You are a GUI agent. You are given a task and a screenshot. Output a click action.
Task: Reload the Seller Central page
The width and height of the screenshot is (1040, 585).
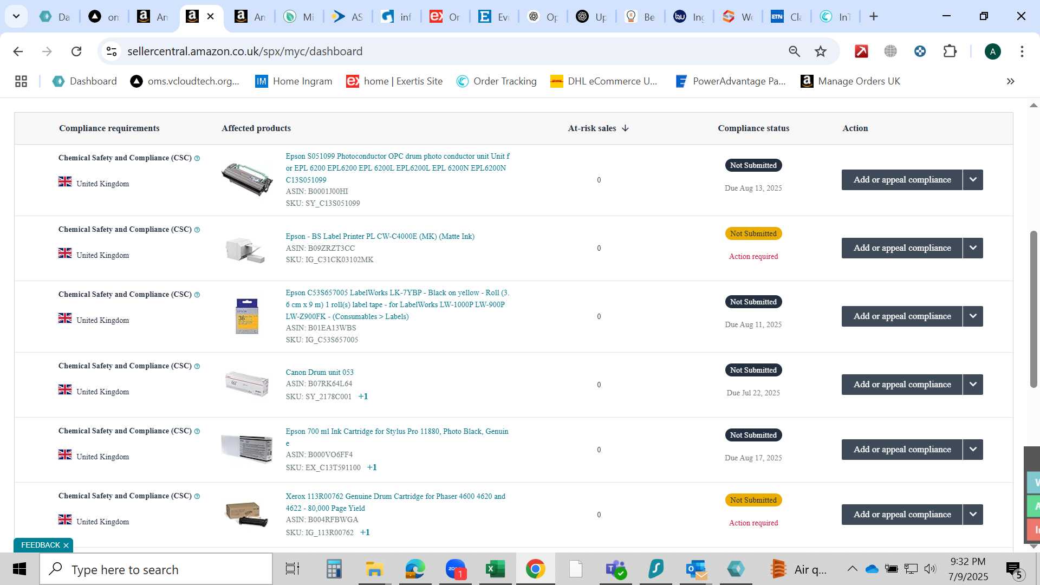(x=76, y=51)
